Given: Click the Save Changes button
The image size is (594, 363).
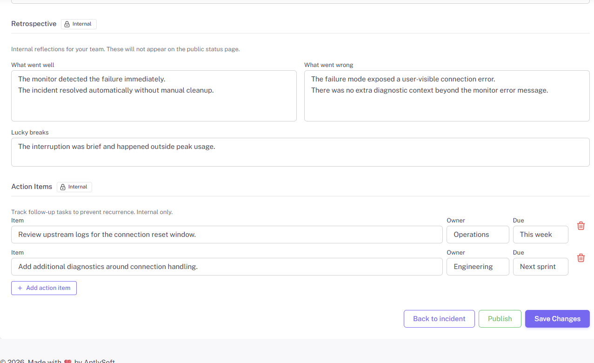Looking at the screenshot, I should click(x=557, y=318).
